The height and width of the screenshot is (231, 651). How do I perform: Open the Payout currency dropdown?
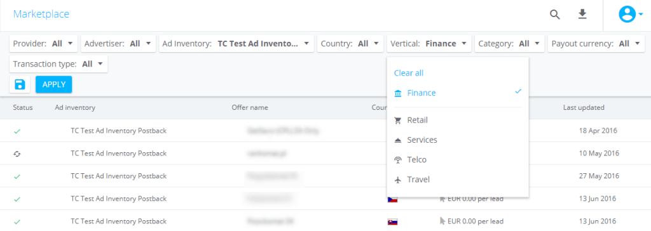click(596, 44)
